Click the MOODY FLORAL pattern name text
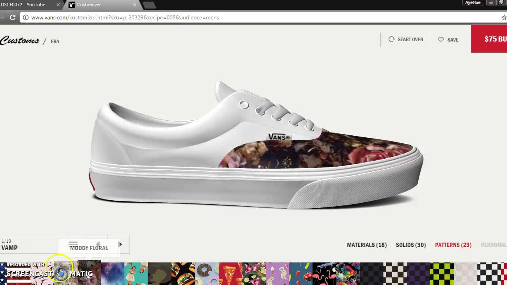 [x=89, y=248]
